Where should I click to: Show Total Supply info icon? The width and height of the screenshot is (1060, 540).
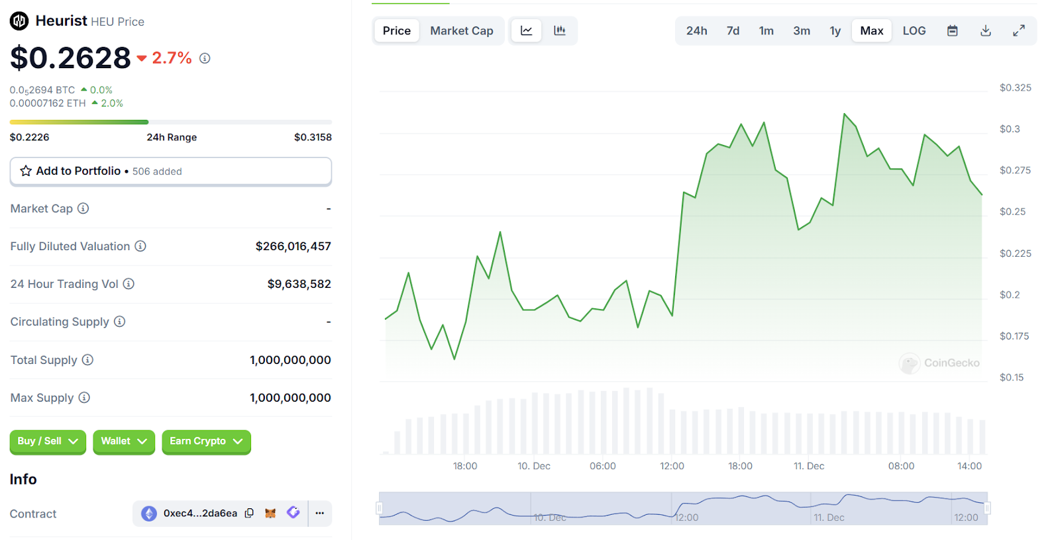coord(87,359)
